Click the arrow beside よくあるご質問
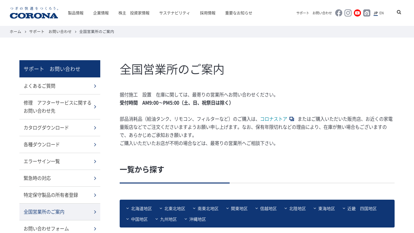Image resolution: width=414 pixels, height=233 pixels. [95, 86]
